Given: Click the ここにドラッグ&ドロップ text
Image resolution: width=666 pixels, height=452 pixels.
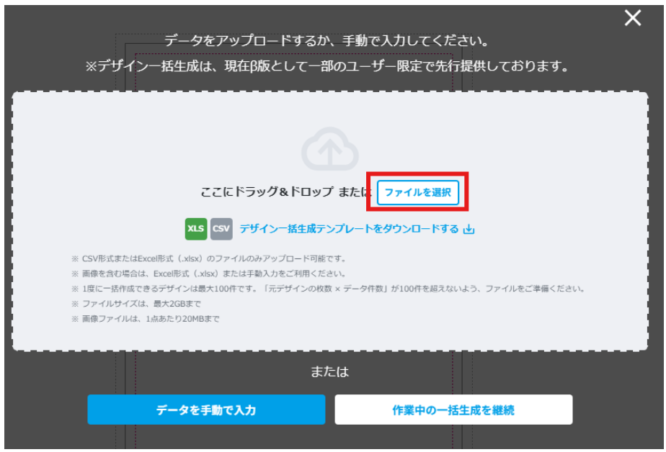Looking at the screenshot, I should click(267, 192).
